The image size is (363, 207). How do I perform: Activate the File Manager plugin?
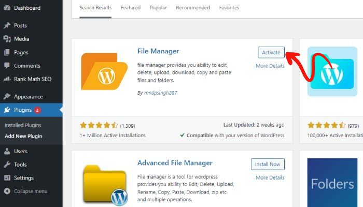(271, 52)
